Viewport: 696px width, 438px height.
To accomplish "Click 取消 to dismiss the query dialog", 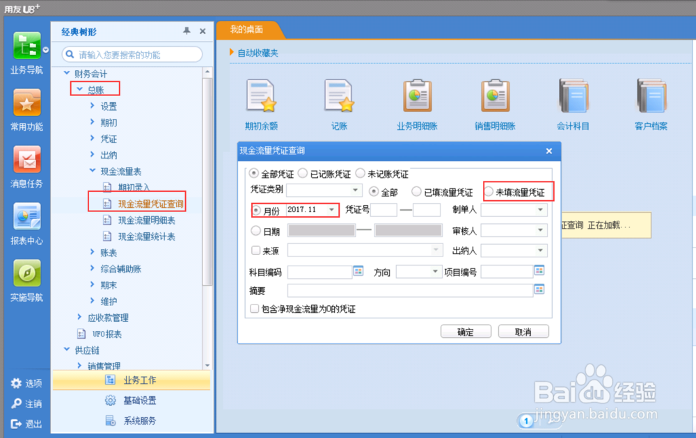I will (523, 332).
